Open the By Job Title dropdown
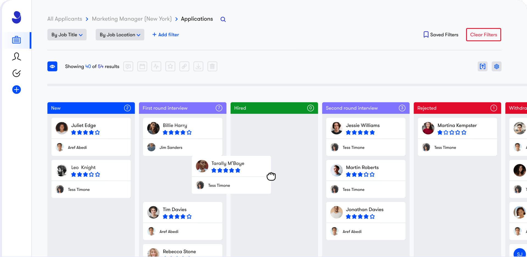Viewport: 527px width, 257px height. tap(67, 35)
